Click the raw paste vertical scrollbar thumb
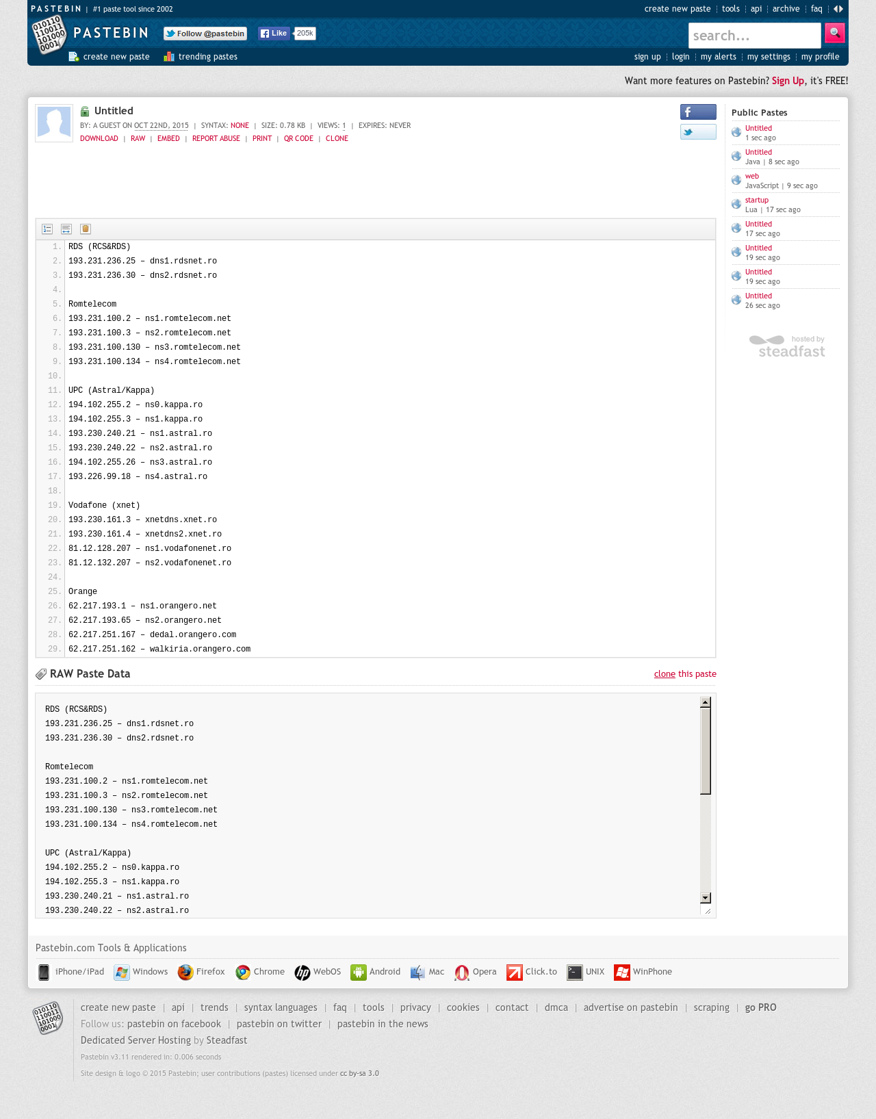 706,751
